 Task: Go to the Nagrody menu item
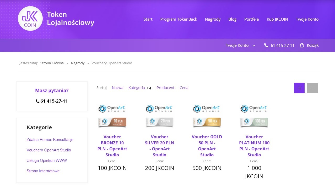pos(213,19)
